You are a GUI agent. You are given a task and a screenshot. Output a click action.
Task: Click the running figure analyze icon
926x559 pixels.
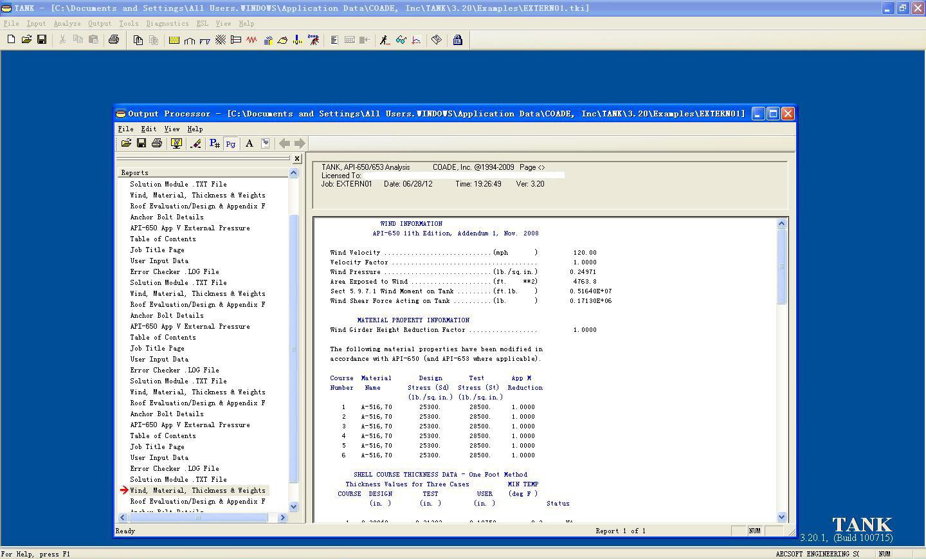[385, 40]
